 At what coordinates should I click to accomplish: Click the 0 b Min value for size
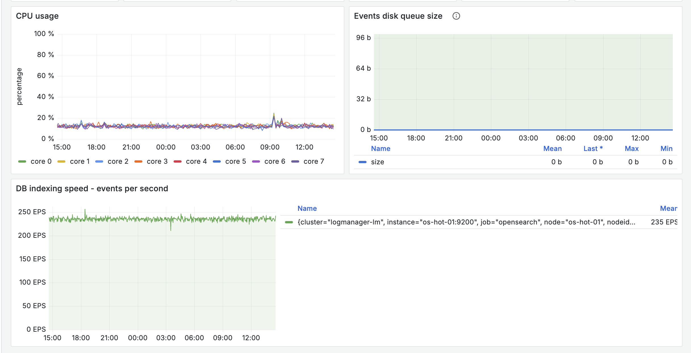pos(667,162)
